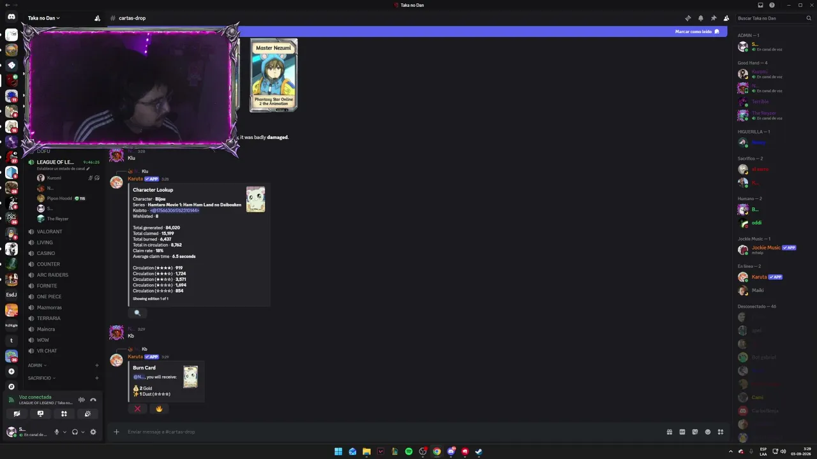Click the @N mention in Burn Card
This screenshot has height=459, width=817.
pyautogui.click(x=139, y=377)
